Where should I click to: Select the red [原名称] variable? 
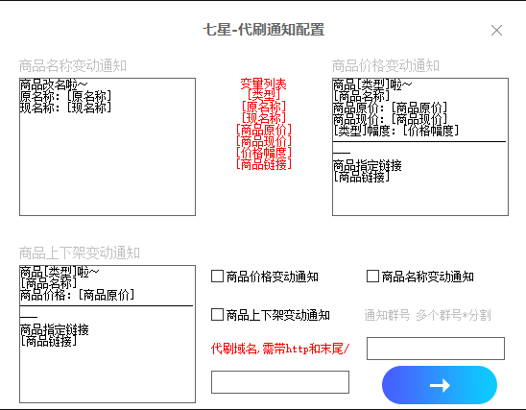coord(264,107)
